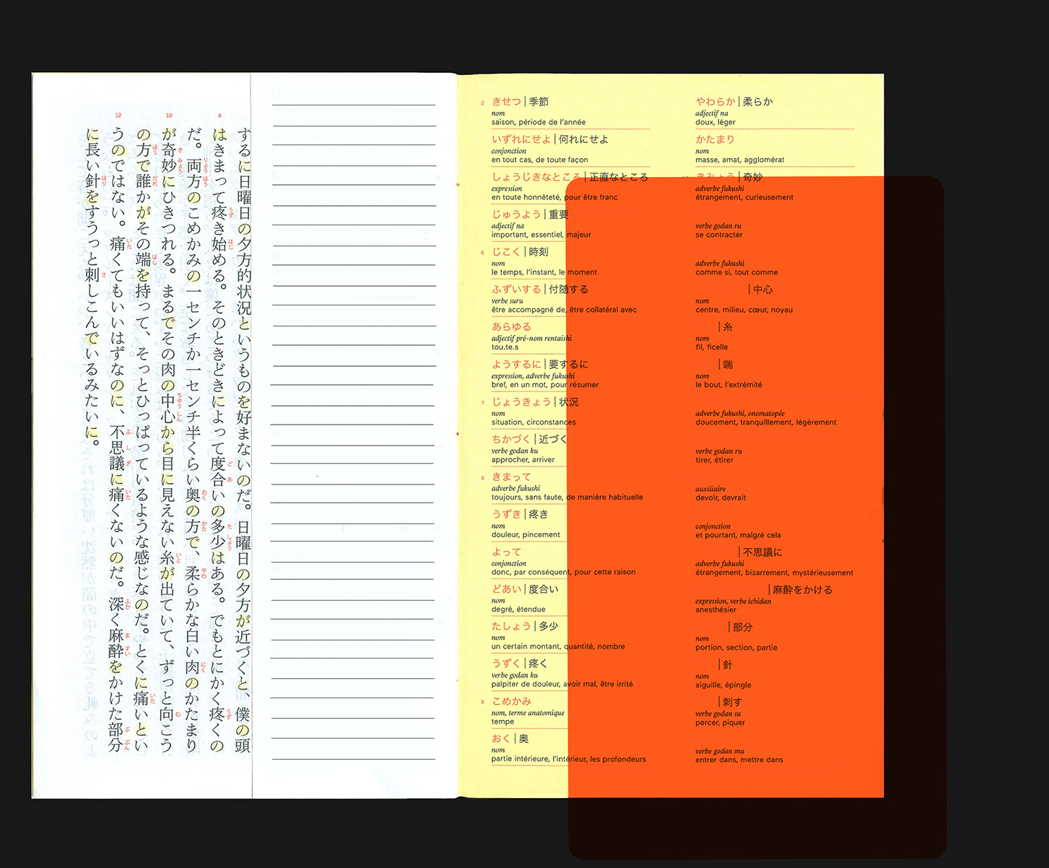Click the heading じょうきょう｜状況
This screenshot has height=868, width=1049.
535,402
